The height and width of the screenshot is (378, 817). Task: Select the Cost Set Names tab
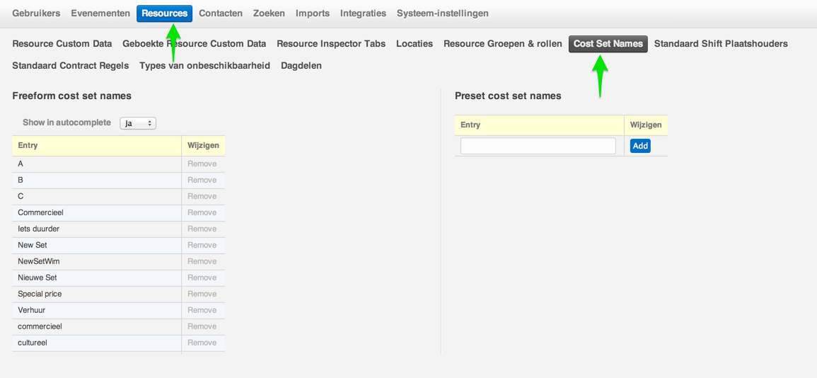608,44
